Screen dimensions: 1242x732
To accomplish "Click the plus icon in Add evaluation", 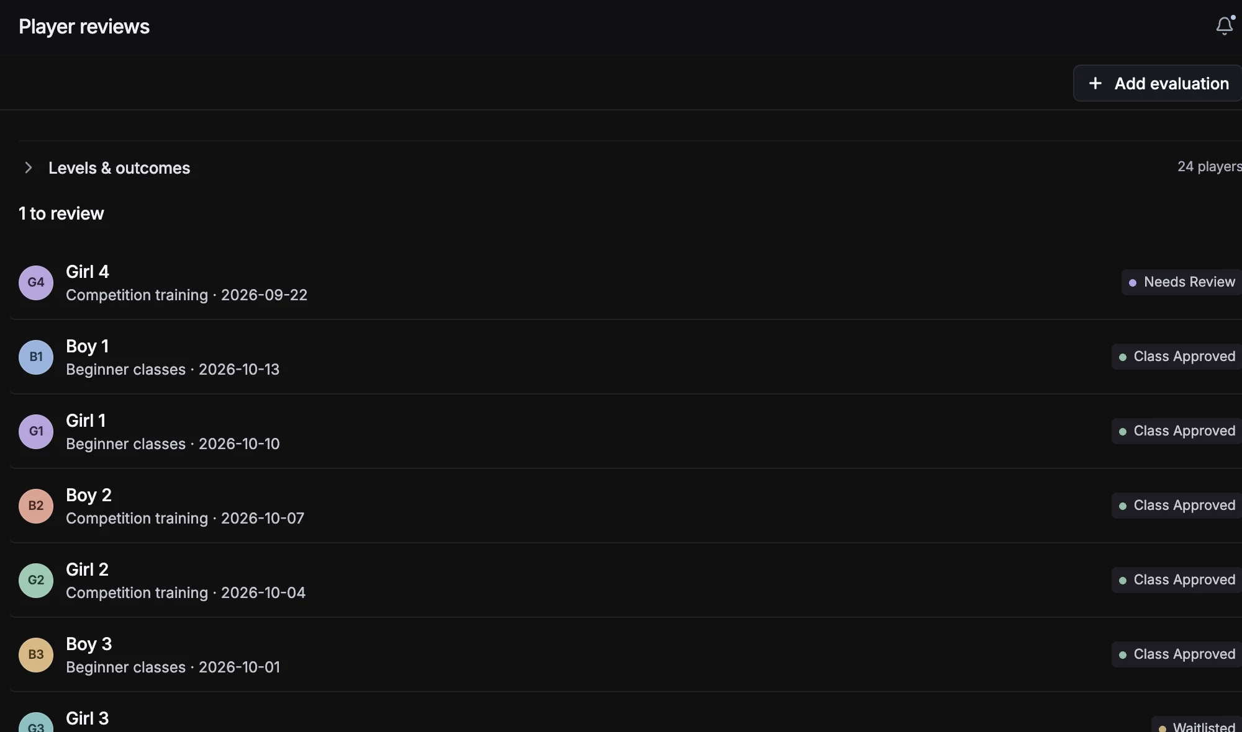I will pos(1095,83).
